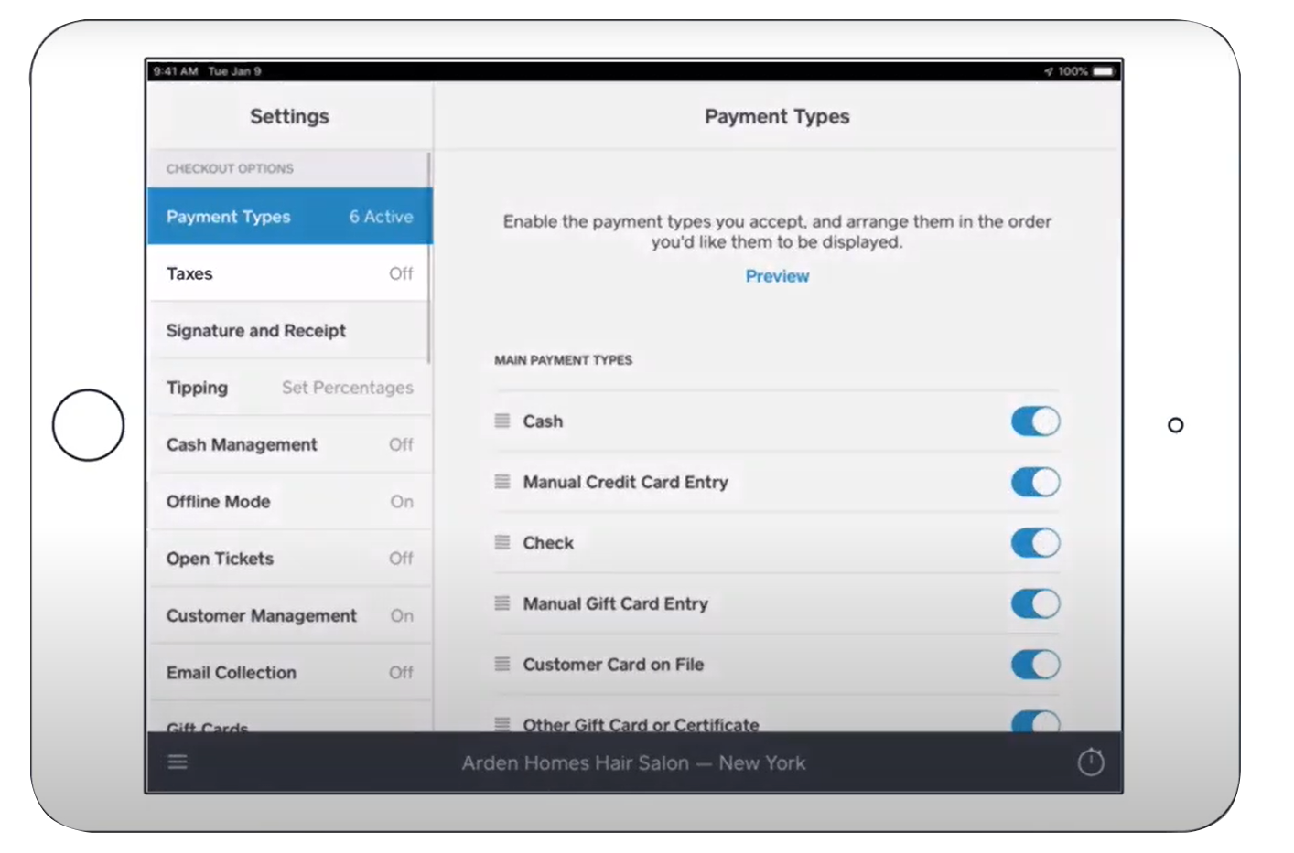Click the drag handle next to Check
This screenshot has width=1294, height=853.
click(501, 542)
